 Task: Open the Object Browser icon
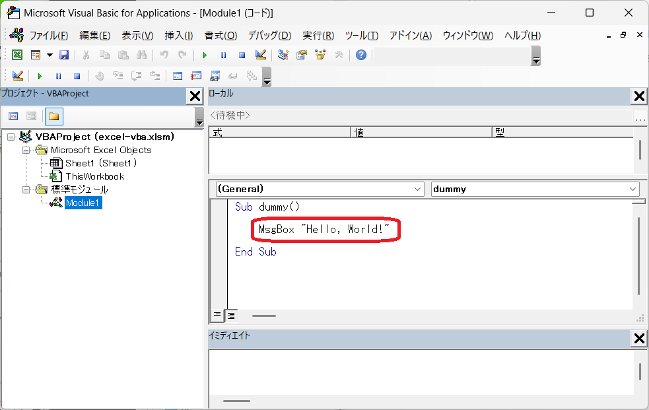click(x=320, y=55)
